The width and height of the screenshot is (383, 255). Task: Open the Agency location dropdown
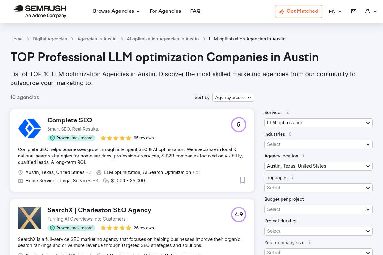[x=319, y=166]
